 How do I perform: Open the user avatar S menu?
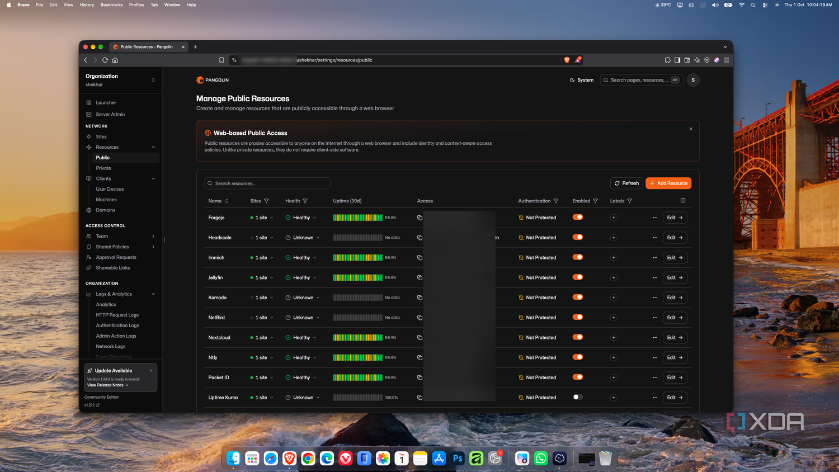click(x=693, y=80)
